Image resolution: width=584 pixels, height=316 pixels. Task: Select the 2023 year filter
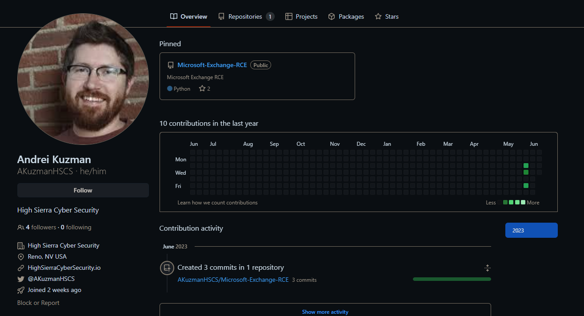point(531,230)
